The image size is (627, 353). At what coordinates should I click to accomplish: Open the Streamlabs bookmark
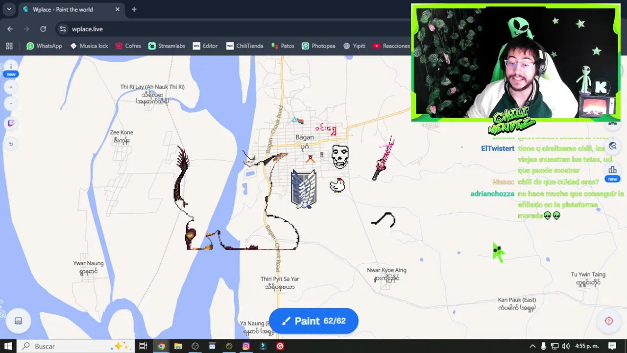coord(167,46)
